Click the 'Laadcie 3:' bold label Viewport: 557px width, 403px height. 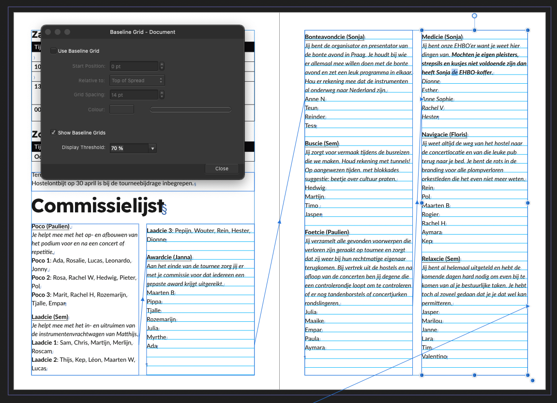point(160,230)
